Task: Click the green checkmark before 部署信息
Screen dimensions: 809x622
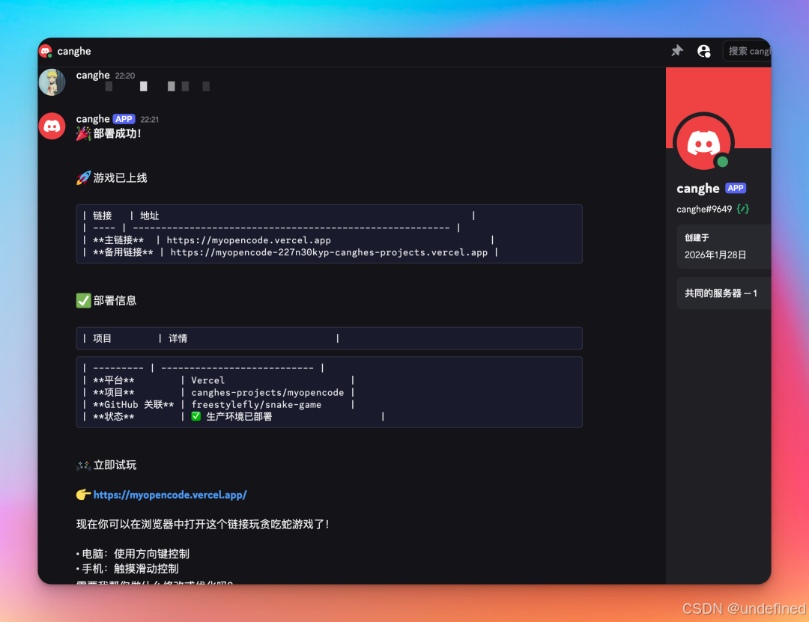Action: (x=83, y=300)
